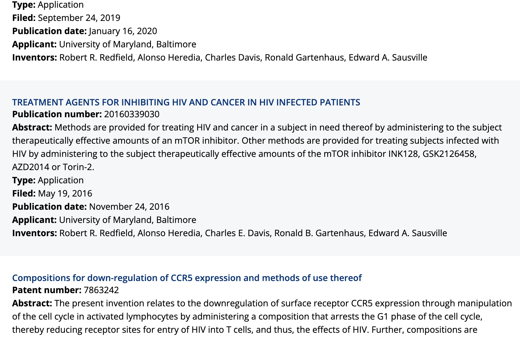
Task: Click the Type Application line above Filed May 19
Action: point(48,180)
